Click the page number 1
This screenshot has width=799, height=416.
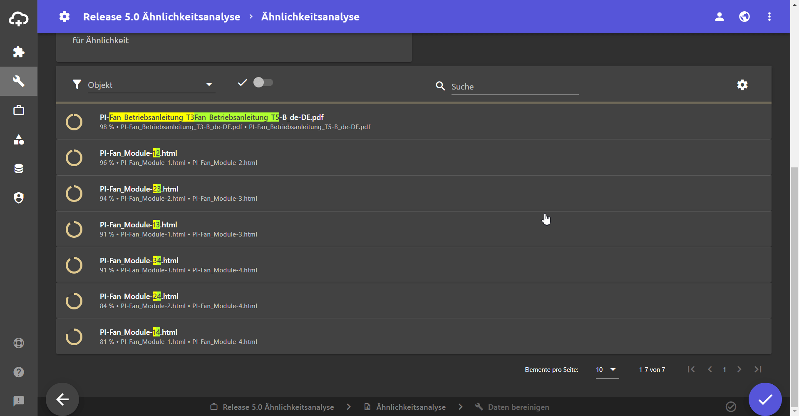725,370
